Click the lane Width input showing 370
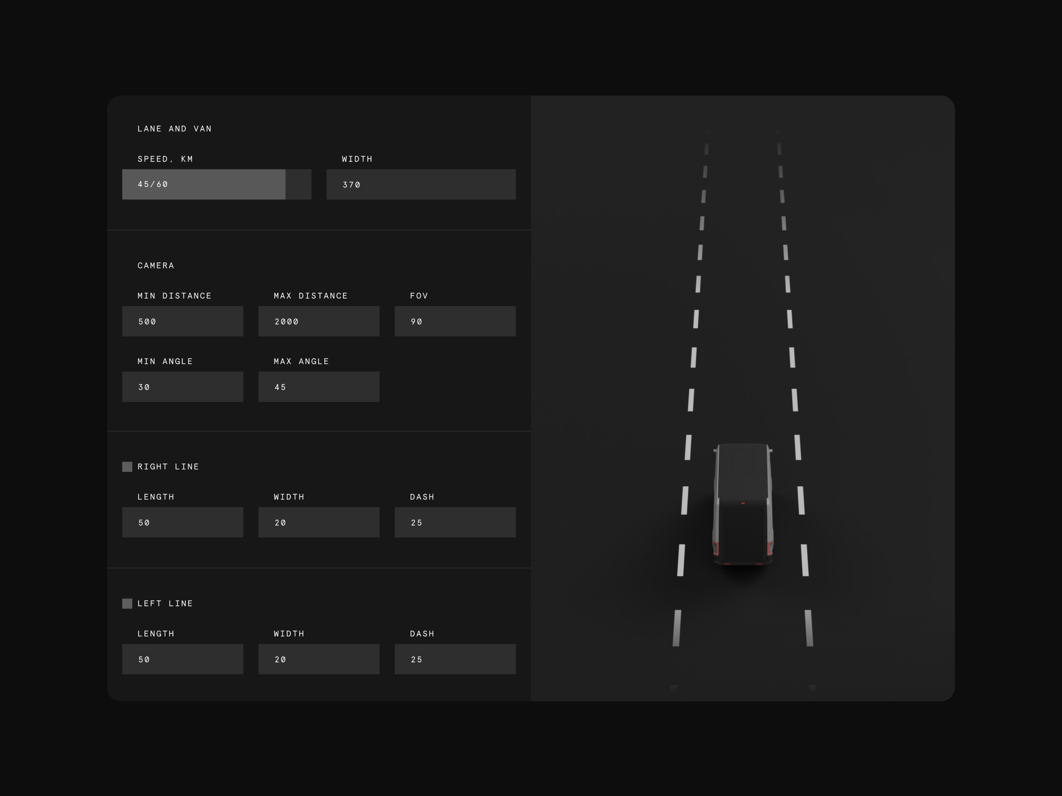 click(x=420, y=184)
